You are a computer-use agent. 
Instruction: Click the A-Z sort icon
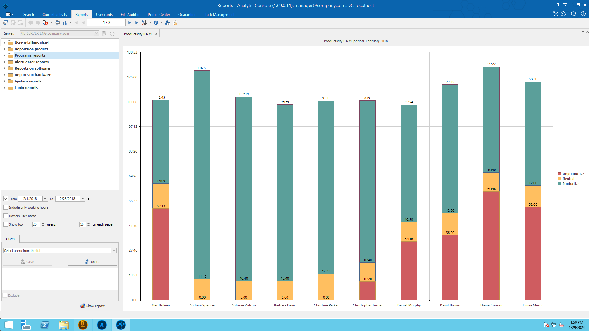tap(144, 23)
